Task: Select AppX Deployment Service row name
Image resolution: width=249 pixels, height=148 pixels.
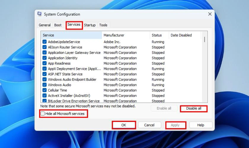Action: click(x=74, y=69)
